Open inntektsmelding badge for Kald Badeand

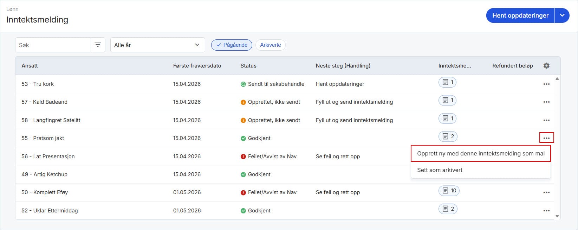447,100
